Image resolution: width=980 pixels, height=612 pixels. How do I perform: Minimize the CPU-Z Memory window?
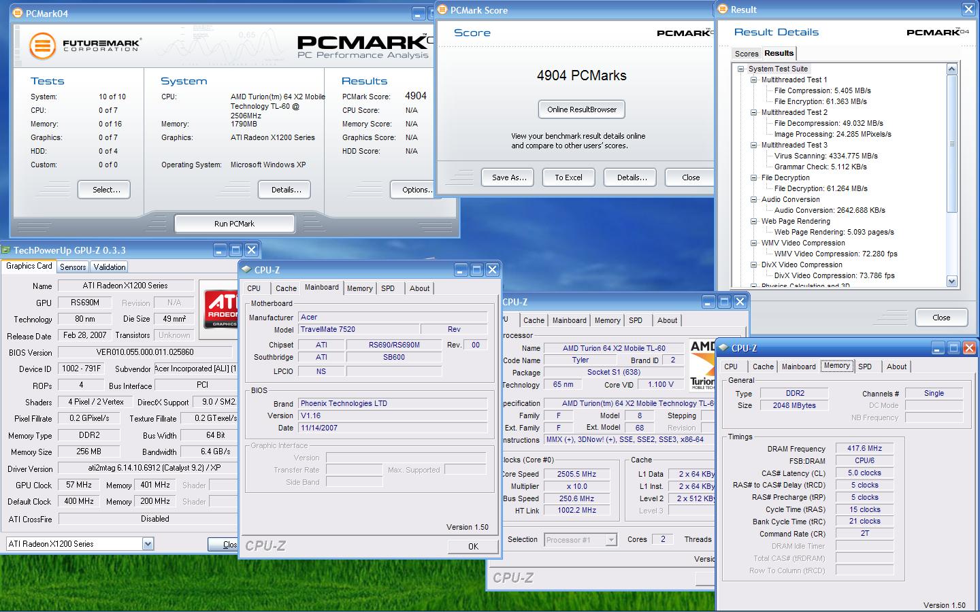pyautogui.click(x=938, y=347)
